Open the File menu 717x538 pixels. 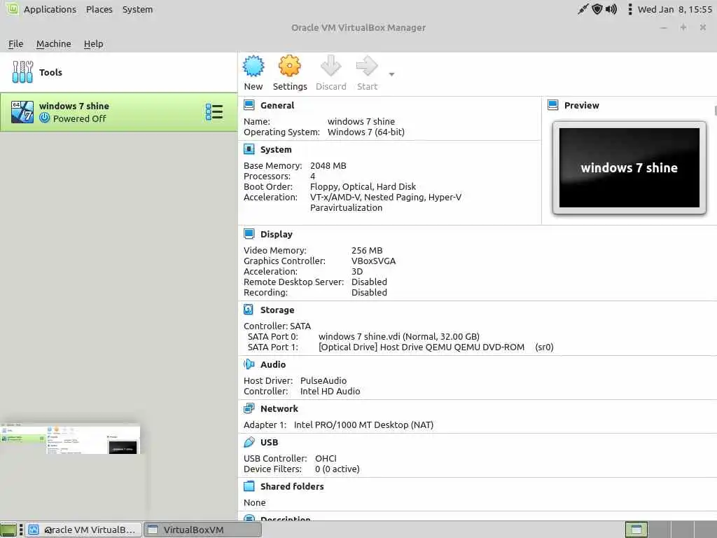click(x=15, y=43)
